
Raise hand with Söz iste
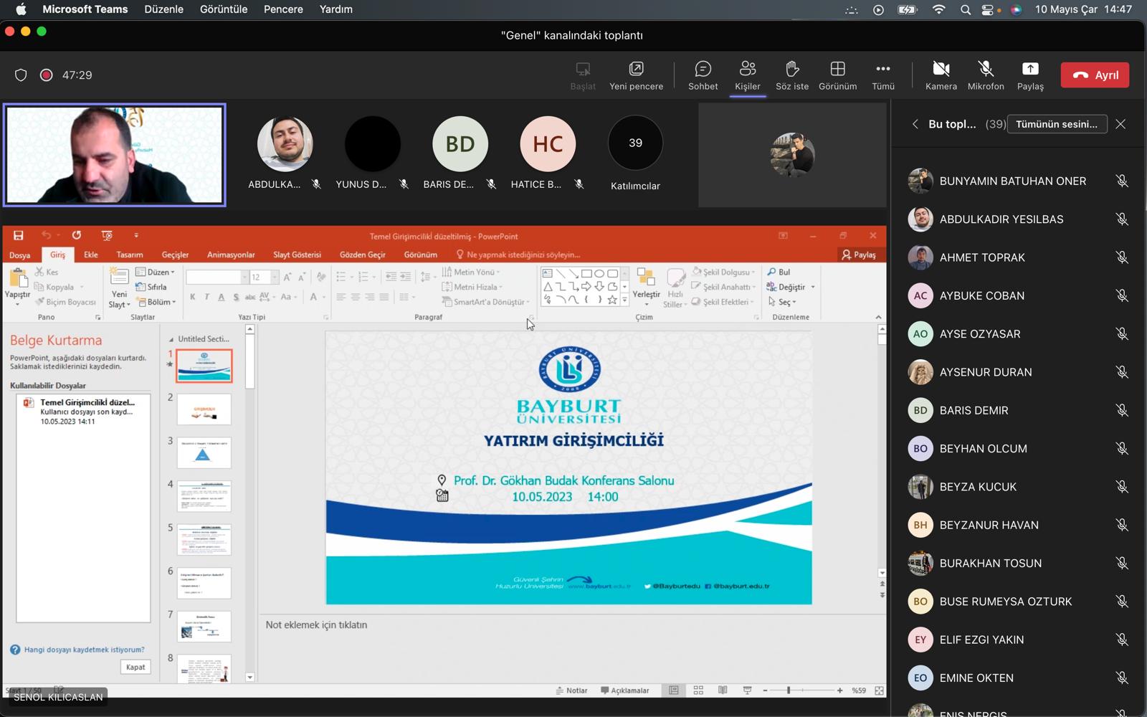point(792,75)
